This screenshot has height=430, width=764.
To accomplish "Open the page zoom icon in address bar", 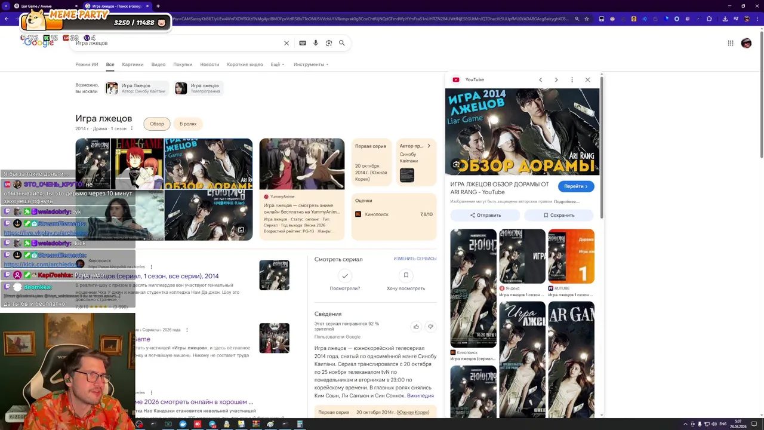I will pyautogui.click(x=577, y=19).
